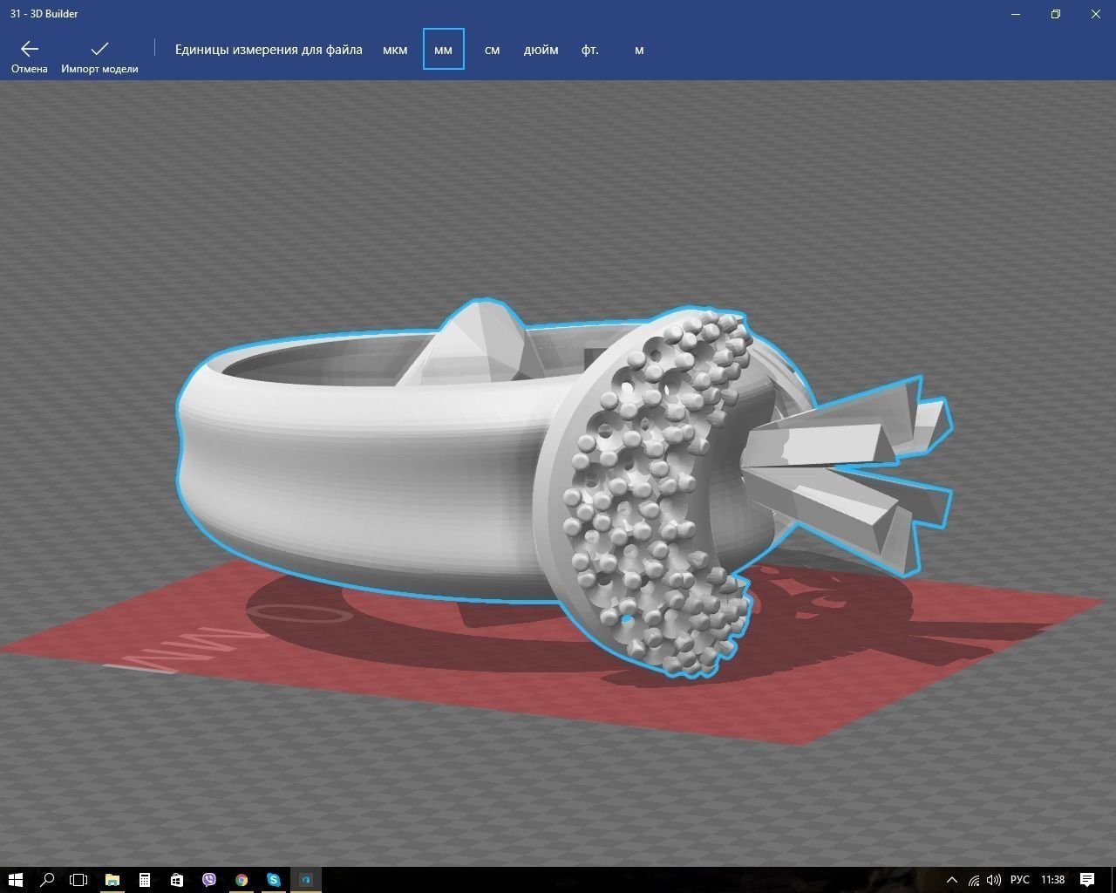This screenshot has height=893, width=1116.
Task: Open the clock showing 11:38
Action: [1053, 880]
